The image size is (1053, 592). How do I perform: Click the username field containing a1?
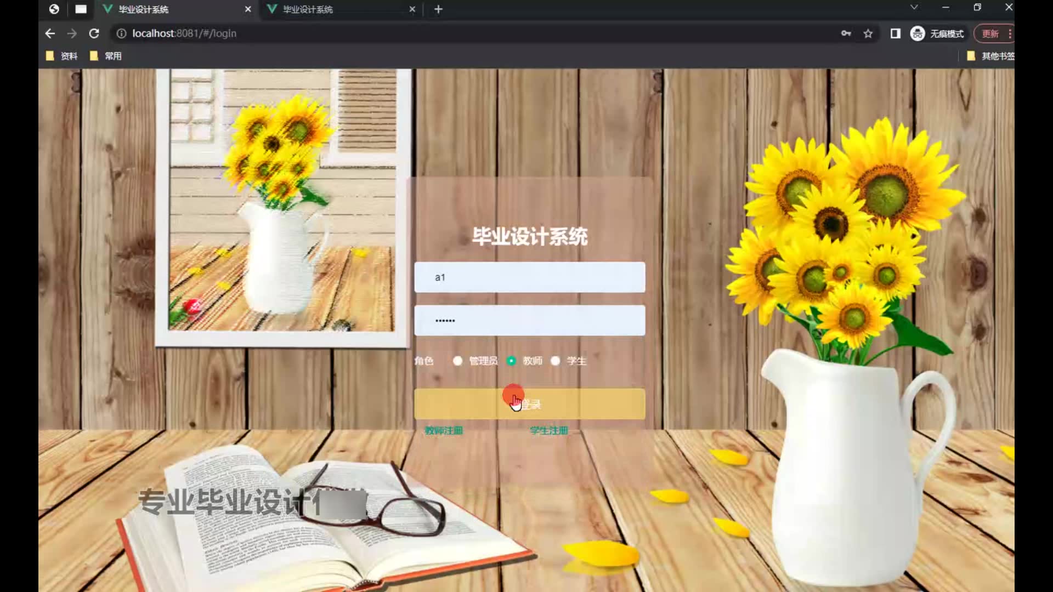pyautogui.click(x=529, y=277)
